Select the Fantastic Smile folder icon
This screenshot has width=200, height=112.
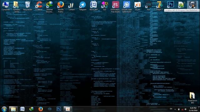17,7
